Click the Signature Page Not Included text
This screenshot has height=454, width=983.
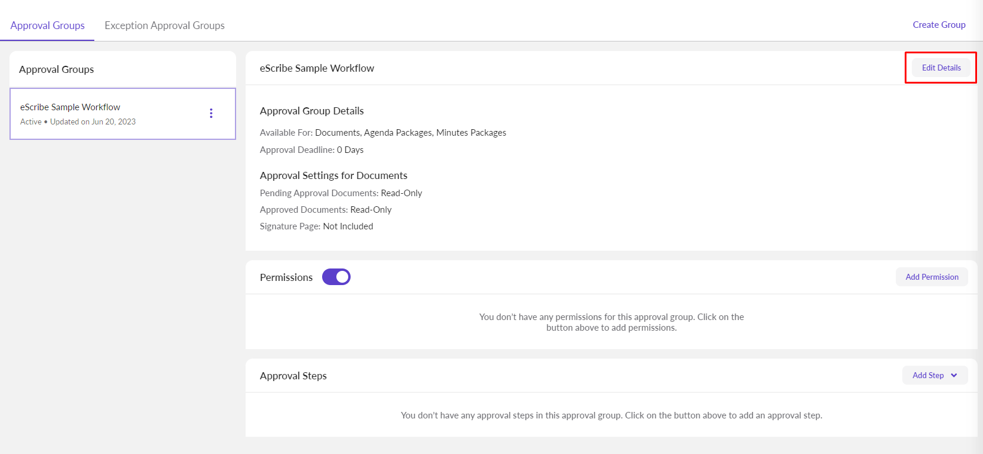point(316,226)
